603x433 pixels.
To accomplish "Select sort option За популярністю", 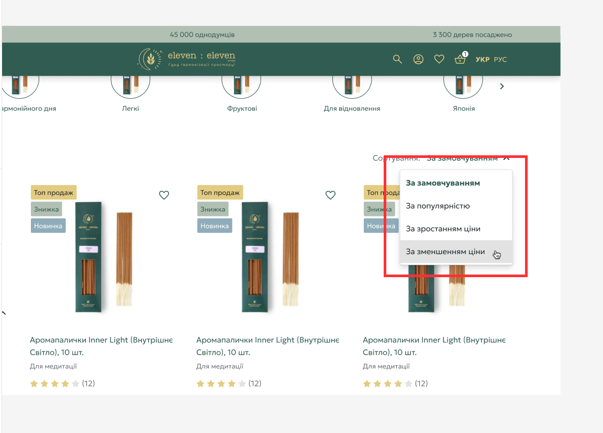I will pyautogui.click(x=456, y=206).
